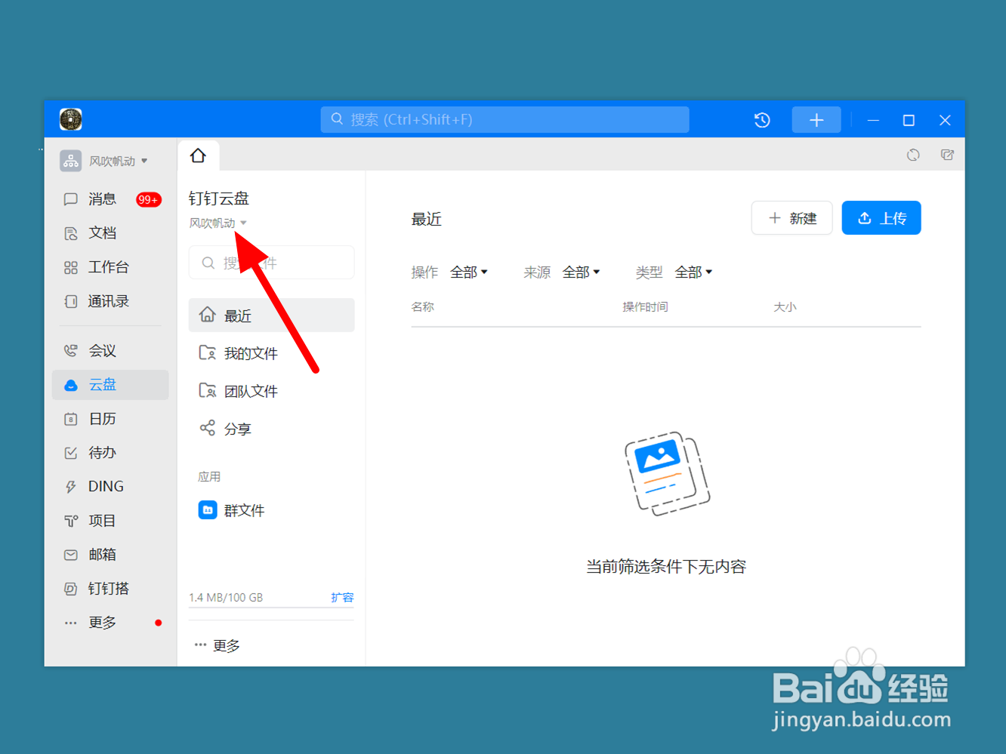Click the cloud drive file search field

271,263
